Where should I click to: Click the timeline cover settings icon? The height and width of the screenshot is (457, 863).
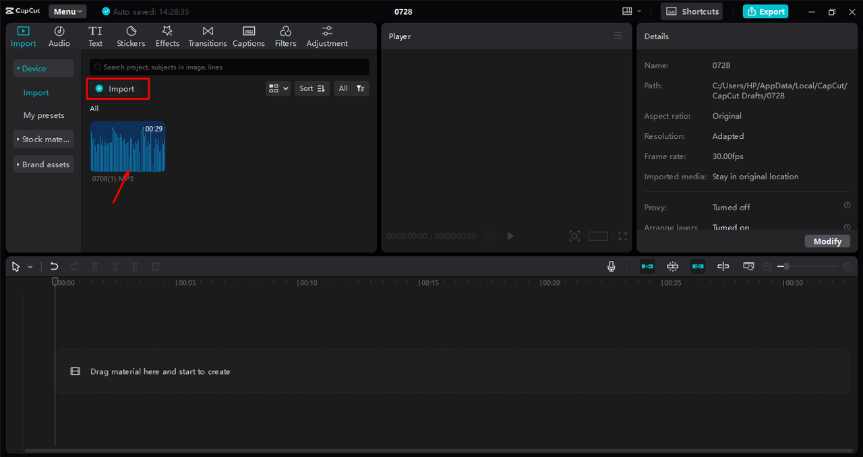(x=748, y=266)
